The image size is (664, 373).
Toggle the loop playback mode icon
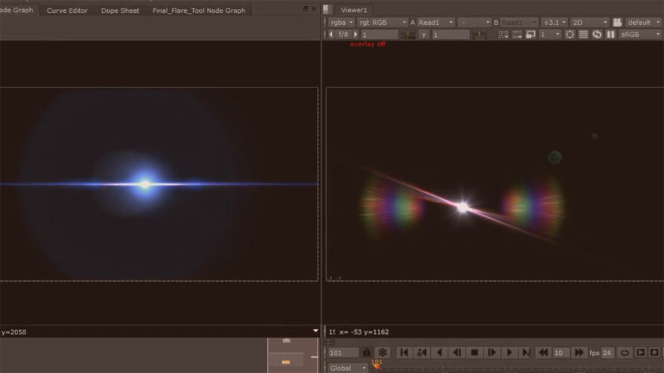coord(625,353)
